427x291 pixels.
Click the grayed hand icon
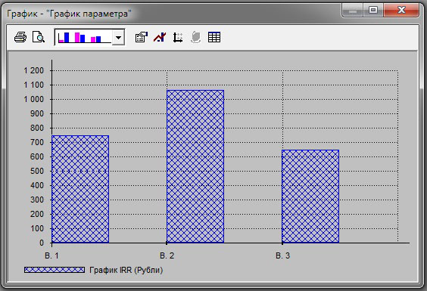pyautogui.click(x=196, y=37)
